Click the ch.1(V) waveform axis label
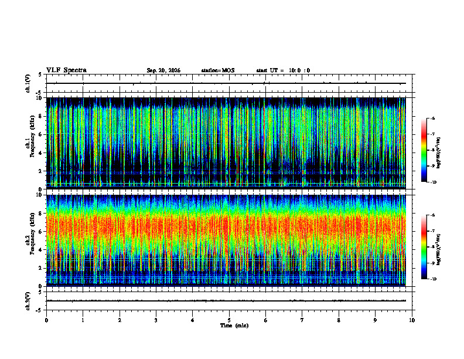464x359 pixels. click(x=28, y=83)
